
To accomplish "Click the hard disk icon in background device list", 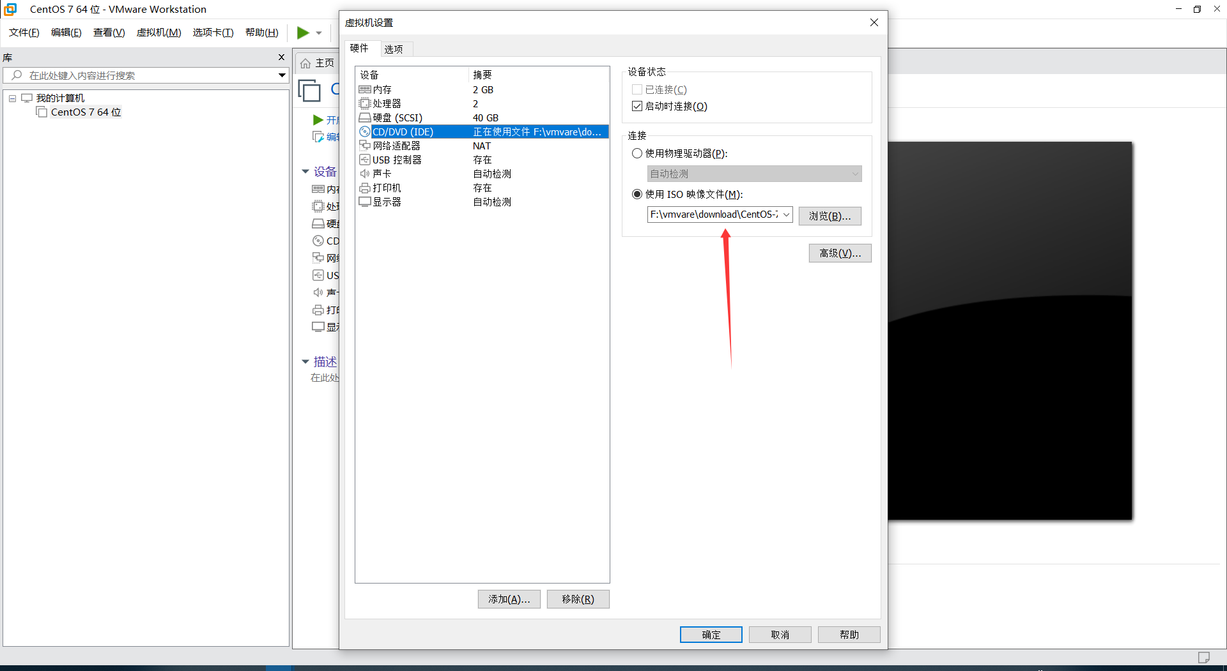I will click(x=318, y=223).
